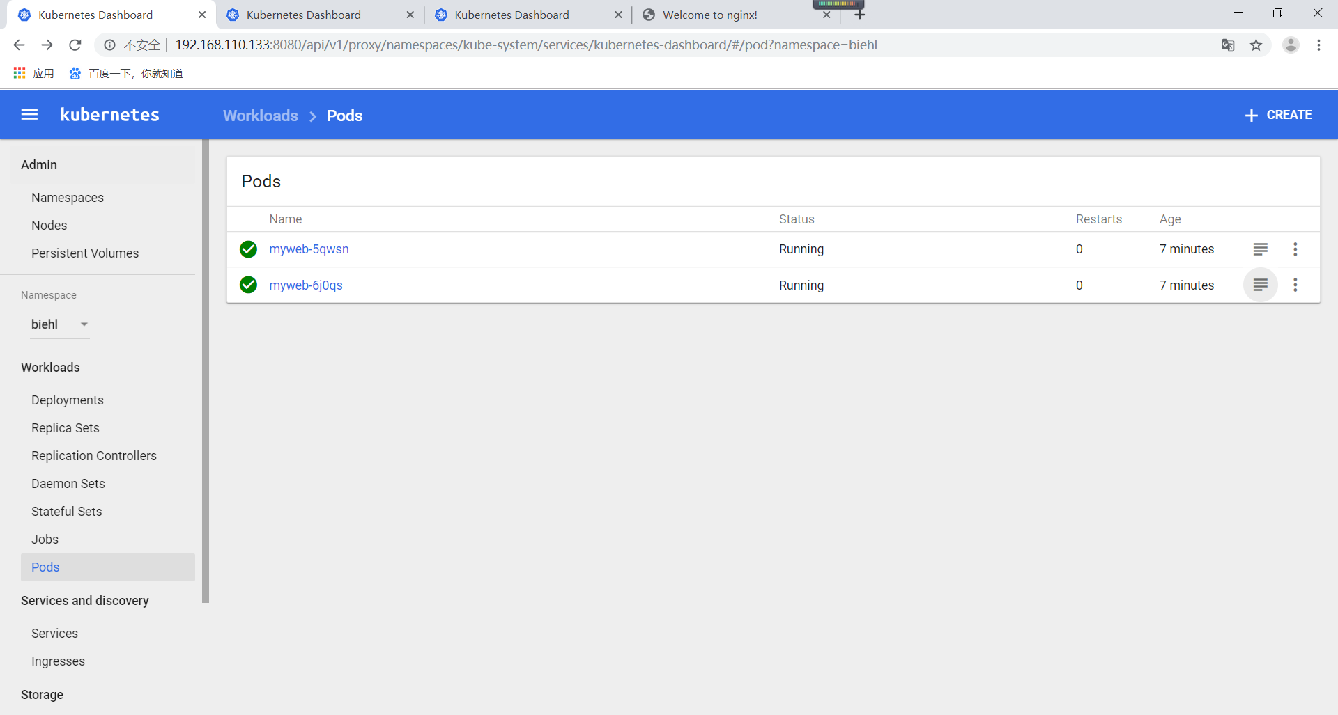This screenshot has width=1338, height=715.
Task: Reload the current page
Action: 75,45
